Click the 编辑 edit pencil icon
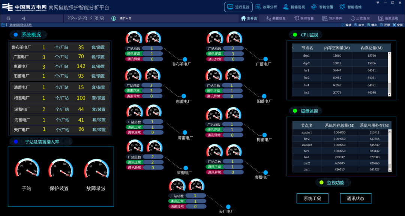Screen dimensions: 405x216 [x=343, y=25]
